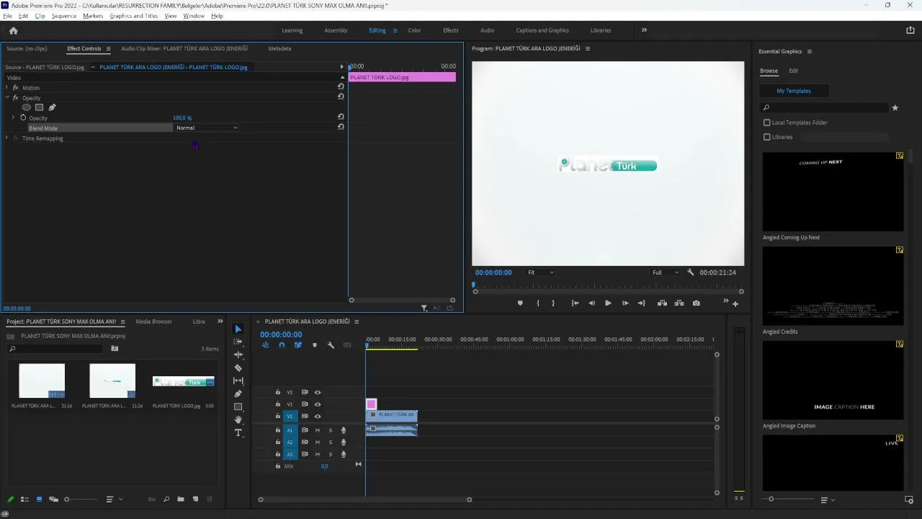
Task: Pick the Track Select Forward tool
Action: click(238, 342)
